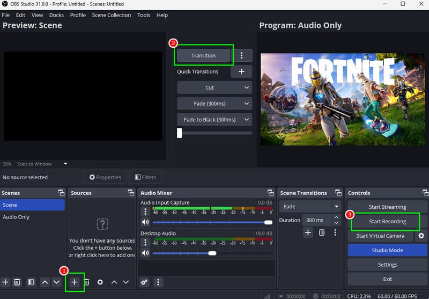Add a new scene with the Scenes plus icon
The height and width of the screenshot is (299, 429).
point(5,282)
